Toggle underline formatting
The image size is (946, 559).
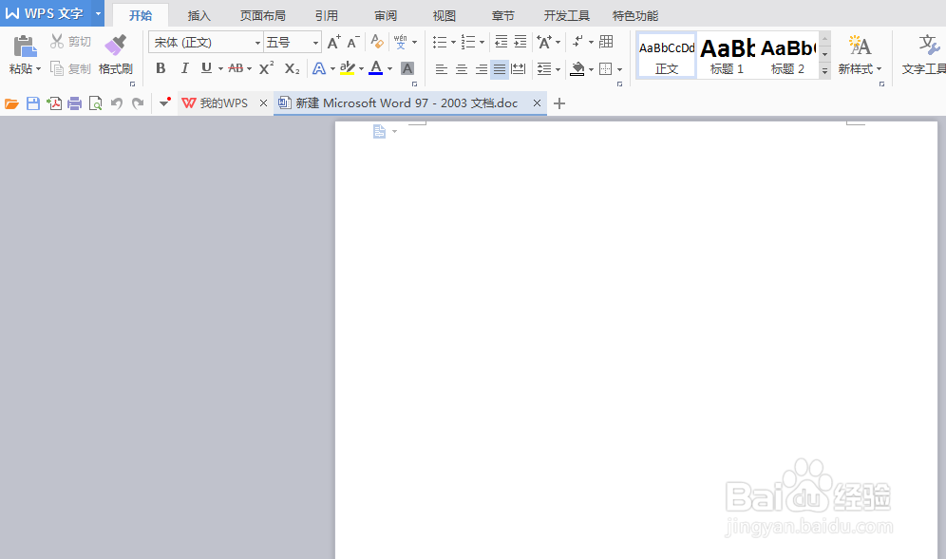pyautogui.click(x=206, y=68)
